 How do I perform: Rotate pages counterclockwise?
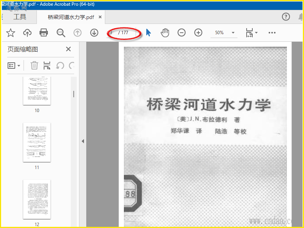pyautogui.click(x=60, y=65)
